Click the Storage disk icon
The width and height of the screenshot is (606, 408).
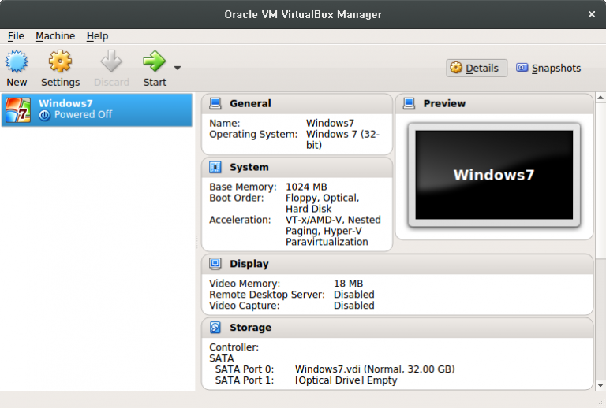[215, 328]
